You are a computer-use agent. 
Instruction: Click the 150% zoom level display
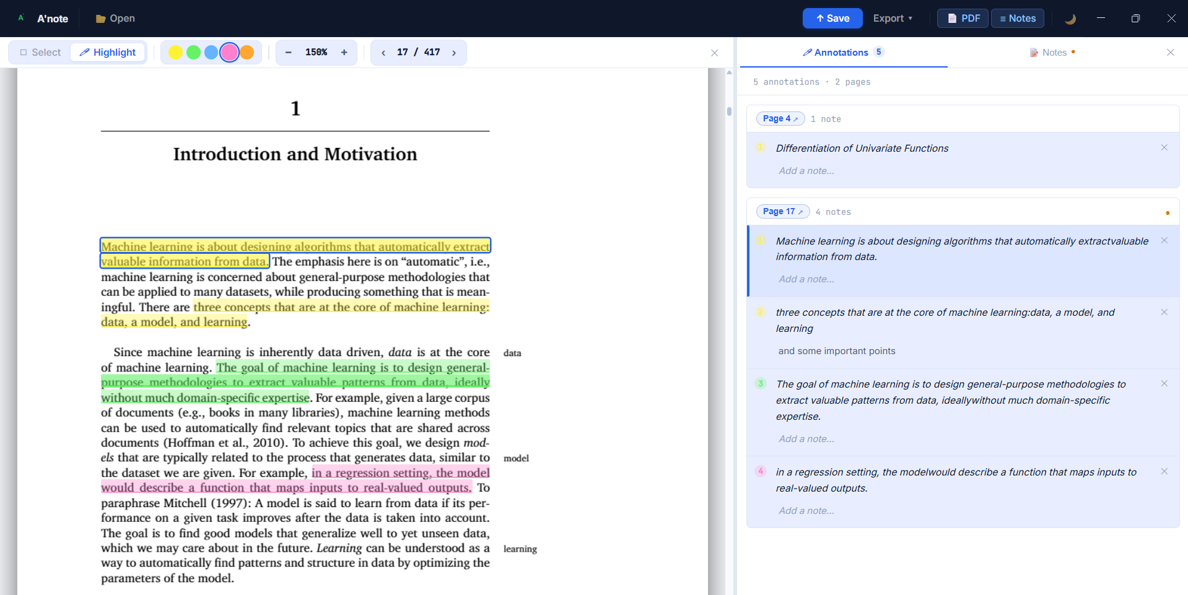pyautogui.click(x=317, y=53)
